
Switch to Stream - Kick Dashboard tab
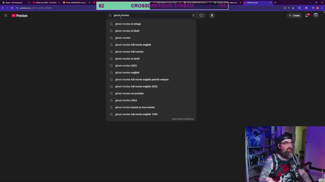[x=15, y=3]
